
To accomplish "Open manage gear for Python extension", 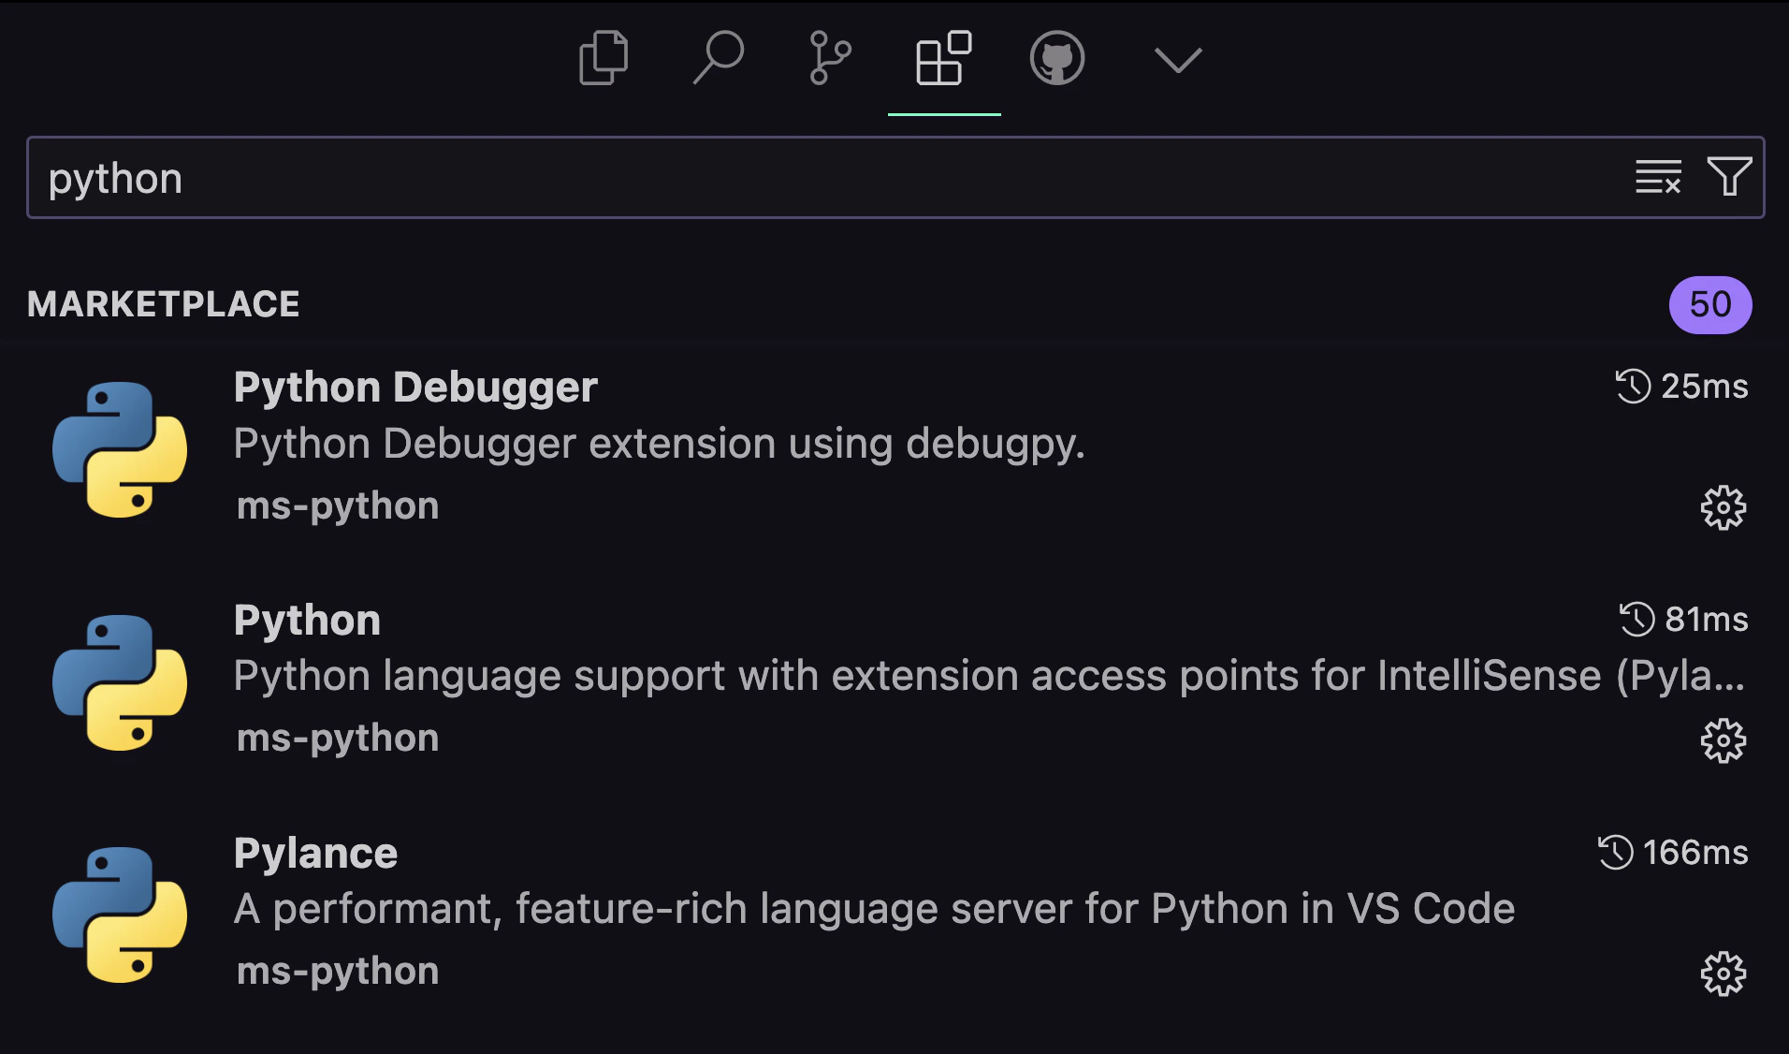I will click(x=1724, y=741).
